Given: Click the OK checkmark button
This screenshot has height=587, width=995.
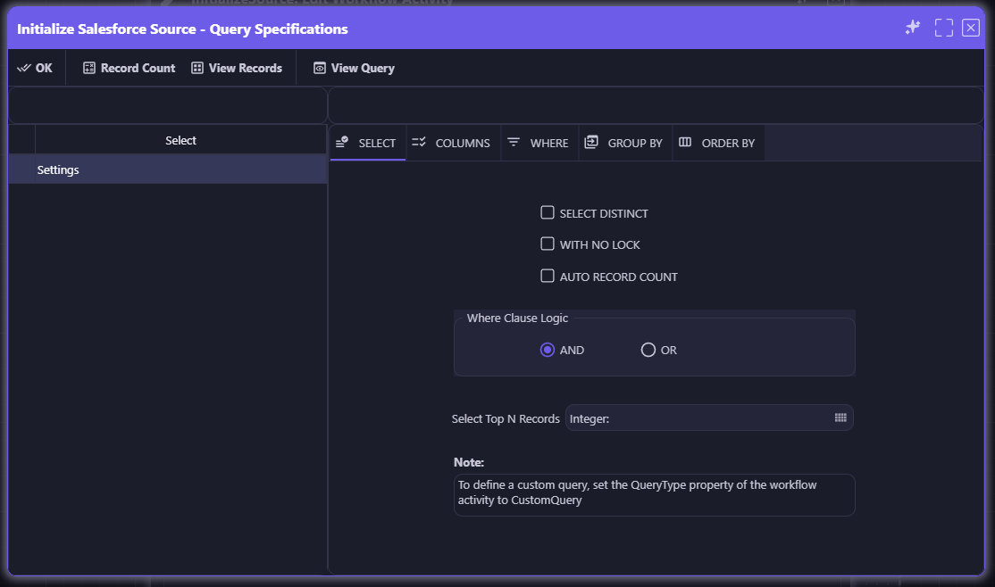Looking at the screenshot, I should tap(36, 68).
